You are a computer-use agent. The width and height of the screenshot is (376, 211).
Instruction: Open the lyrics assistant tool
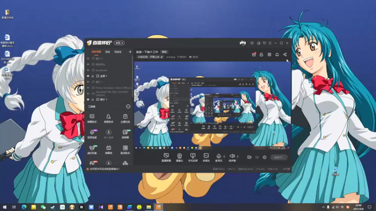(x=125, y=150)
